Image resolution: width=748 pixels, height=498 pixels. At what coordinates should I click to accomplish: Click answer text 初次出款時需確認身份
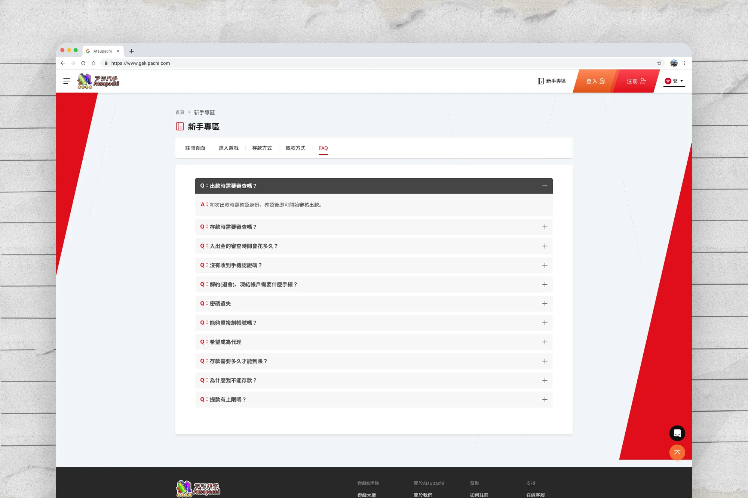pyautogui.click(x=266, y=205)
